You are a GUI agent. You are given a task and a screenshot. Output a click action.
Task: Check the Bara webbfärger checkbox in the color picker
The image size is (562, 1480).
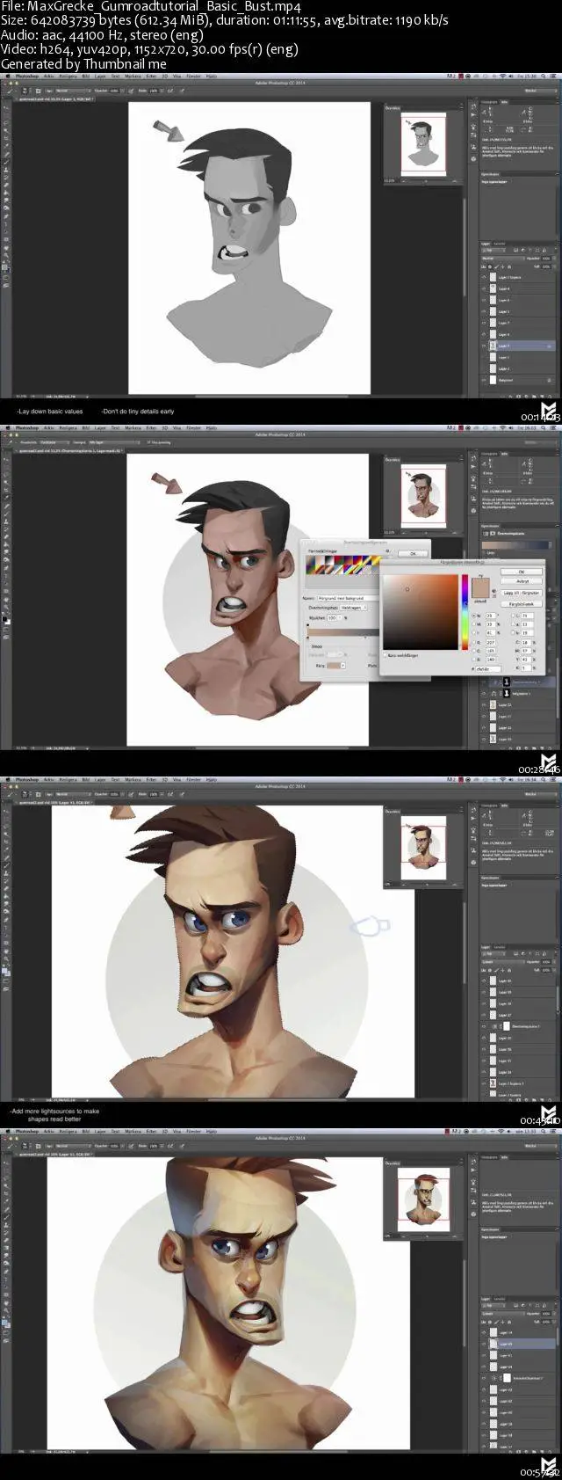point(385,655)
